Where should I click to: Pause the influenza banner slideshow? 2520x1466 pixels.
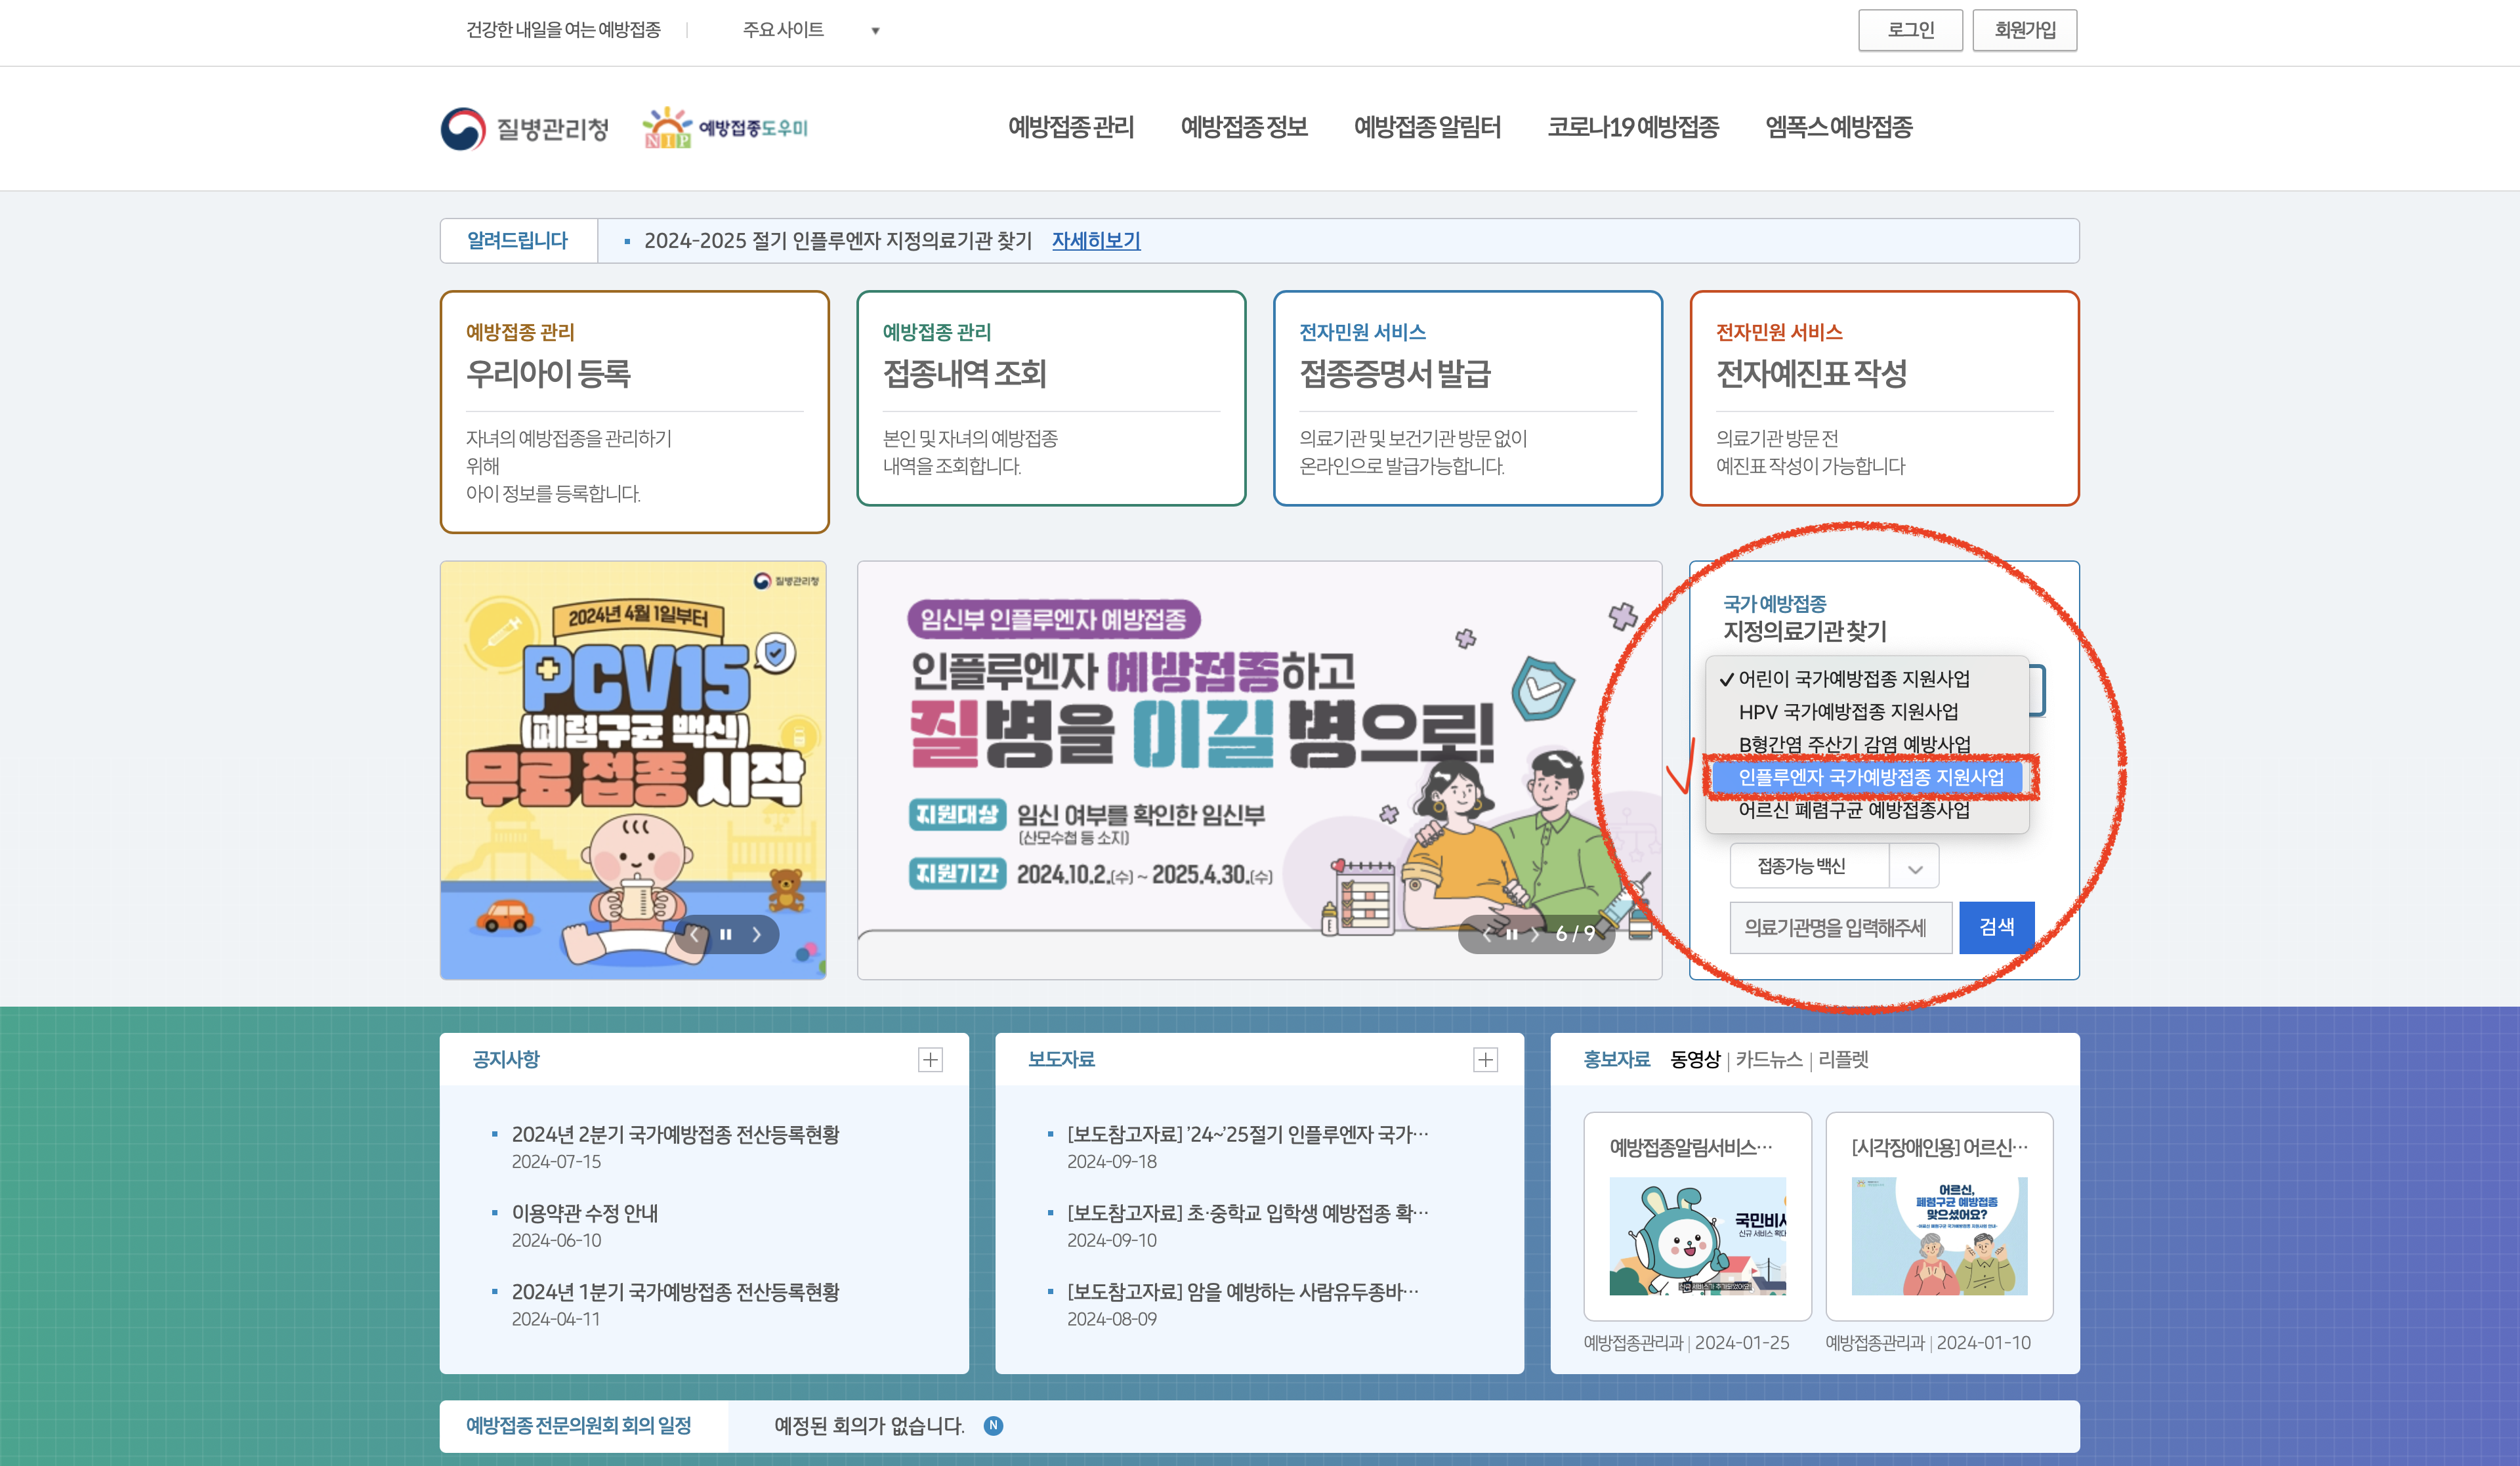click(x=1511, y=934)
